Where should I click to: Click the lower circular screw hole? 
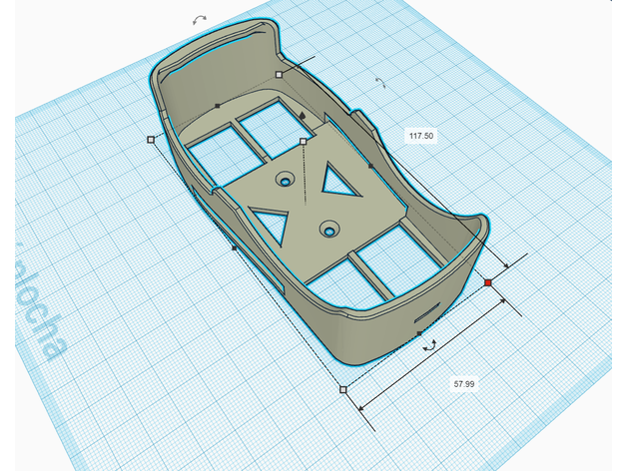tap(327, 231)
